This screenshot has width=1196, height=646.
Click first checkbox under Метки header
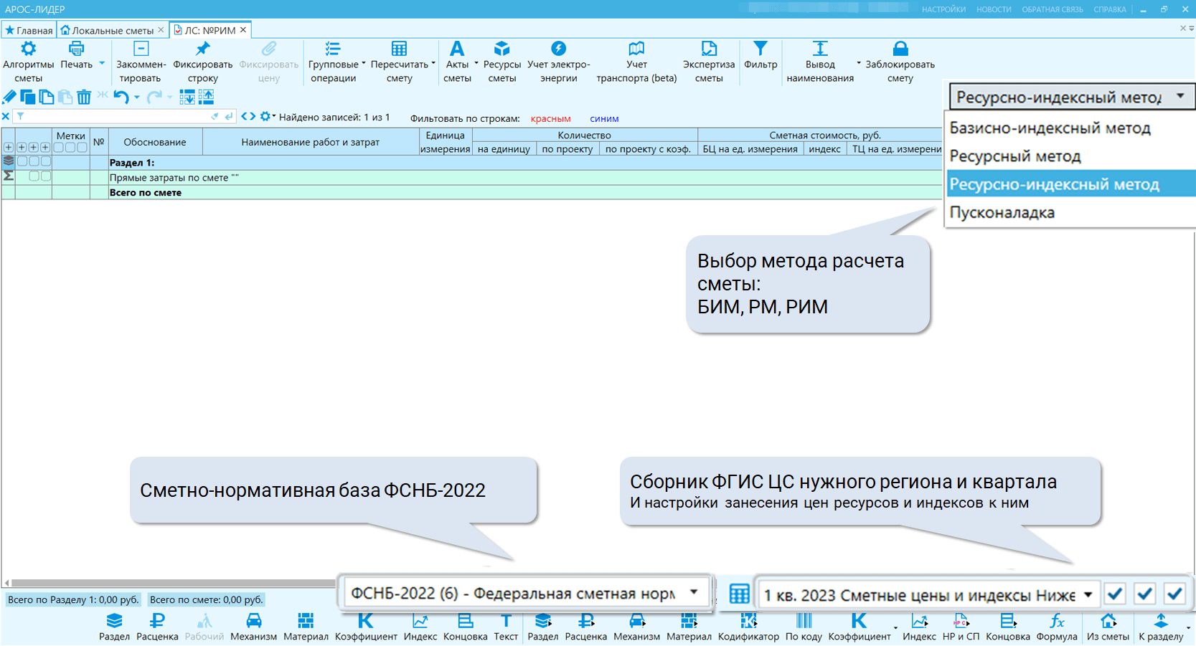click(x=59, y=148)
